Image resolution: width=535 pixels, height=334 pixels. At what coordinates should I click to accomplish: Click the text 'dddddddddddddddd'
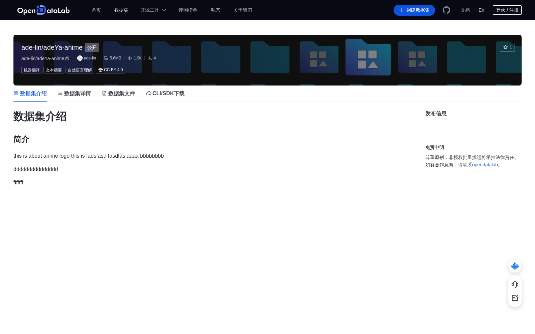click(x=36, y=169)
